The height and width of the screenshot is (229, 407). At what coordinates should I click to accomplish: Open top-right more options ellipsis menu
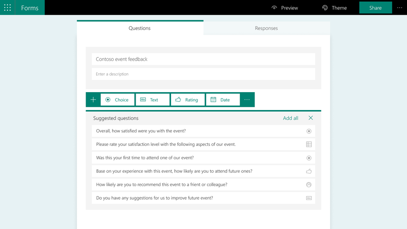click(x=400, y=8)
